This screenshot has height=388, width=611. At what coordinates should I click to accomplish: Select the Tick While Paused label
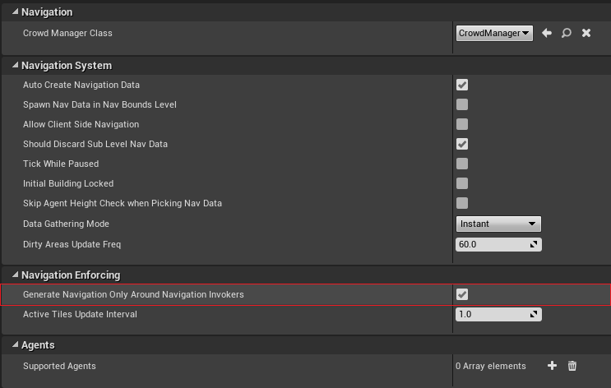click(x=61, y=164)
